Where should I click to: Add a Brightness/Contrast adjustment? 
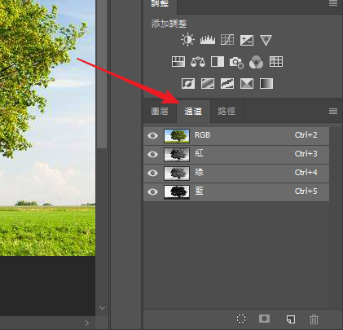[x=187, y=40]
